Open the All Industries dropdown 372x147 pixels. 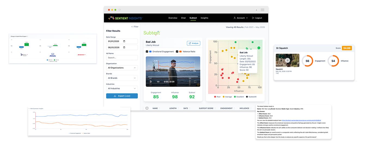122,88
